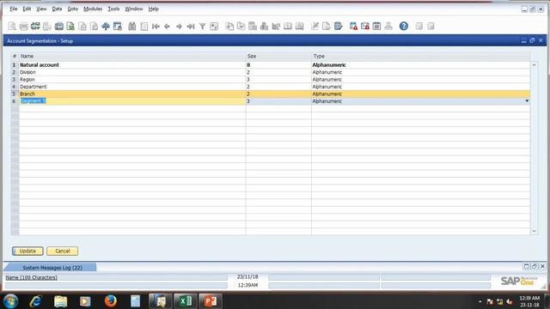The width and height of the screenshot is (550, 309).
Task: Click the Find binoculars toolbar icon
Action: [x=131, y=27]
